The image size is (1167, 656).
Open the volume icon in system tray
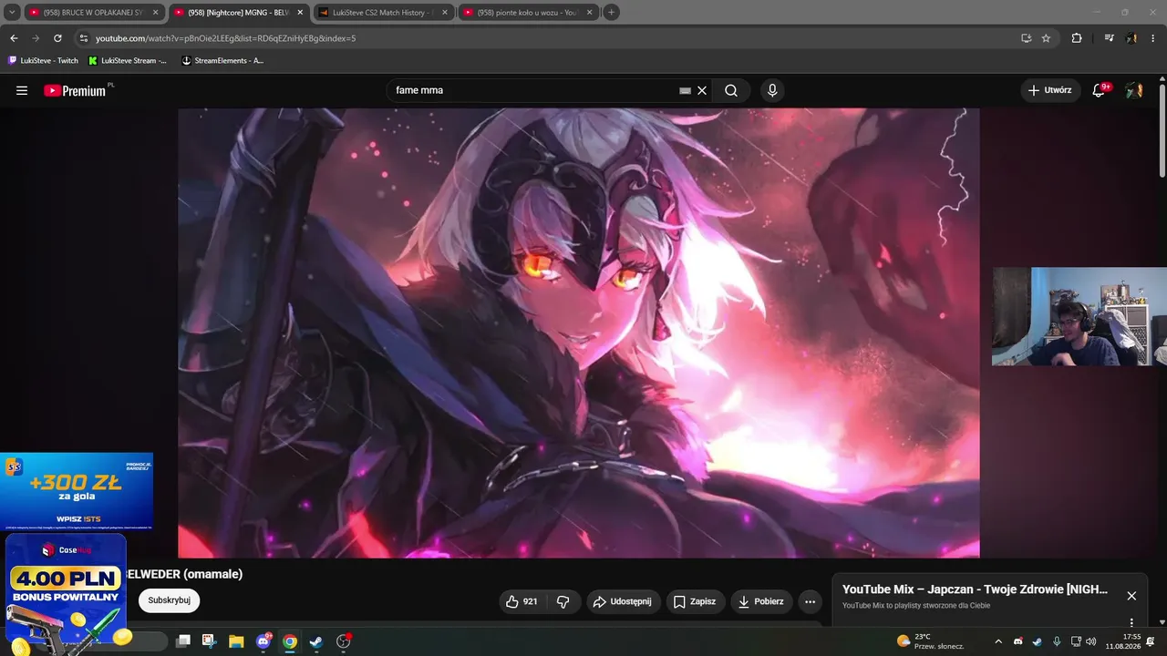[x=1091, y=641]
